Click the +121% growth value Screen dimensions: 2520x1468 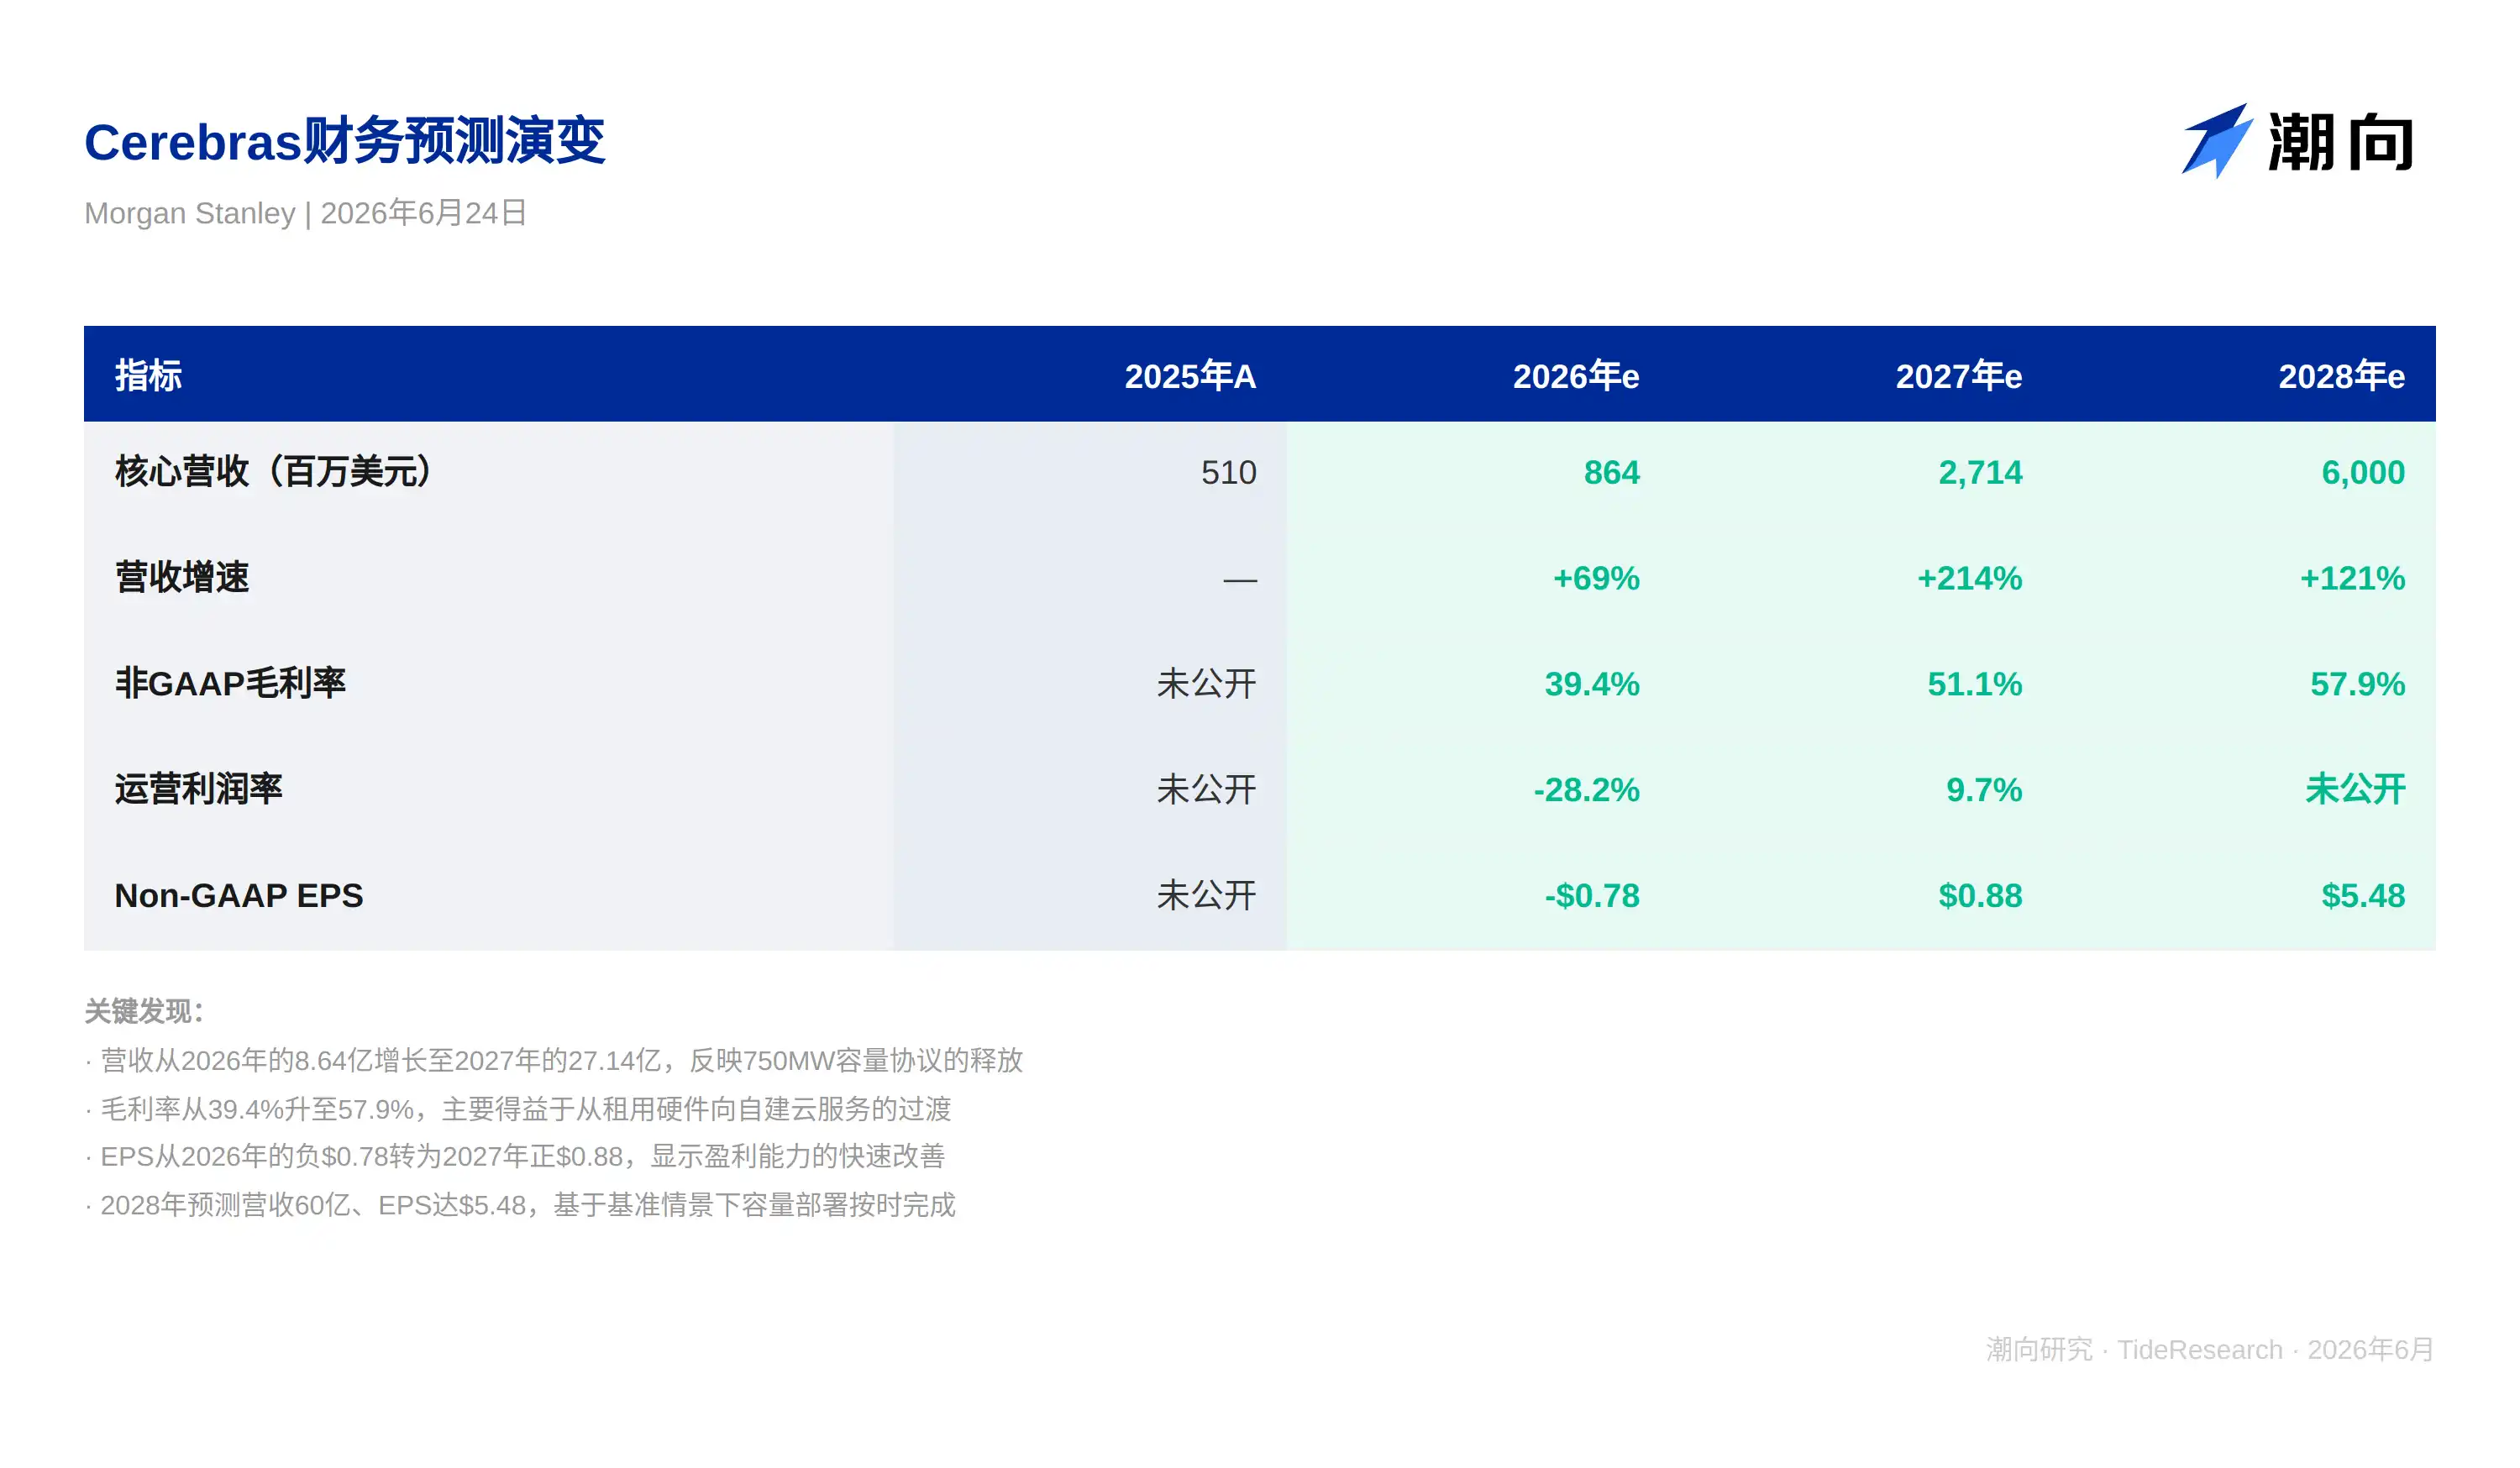pyautogui.click(x=2352, y=578)
